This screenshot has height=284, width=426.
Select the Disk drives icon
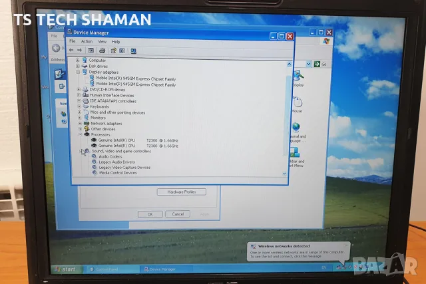(x=85, y=66)
